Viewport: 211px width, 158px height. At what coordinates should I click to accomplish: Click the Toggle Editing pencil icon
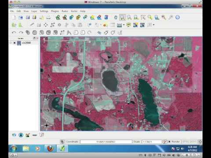click(32, 25)
